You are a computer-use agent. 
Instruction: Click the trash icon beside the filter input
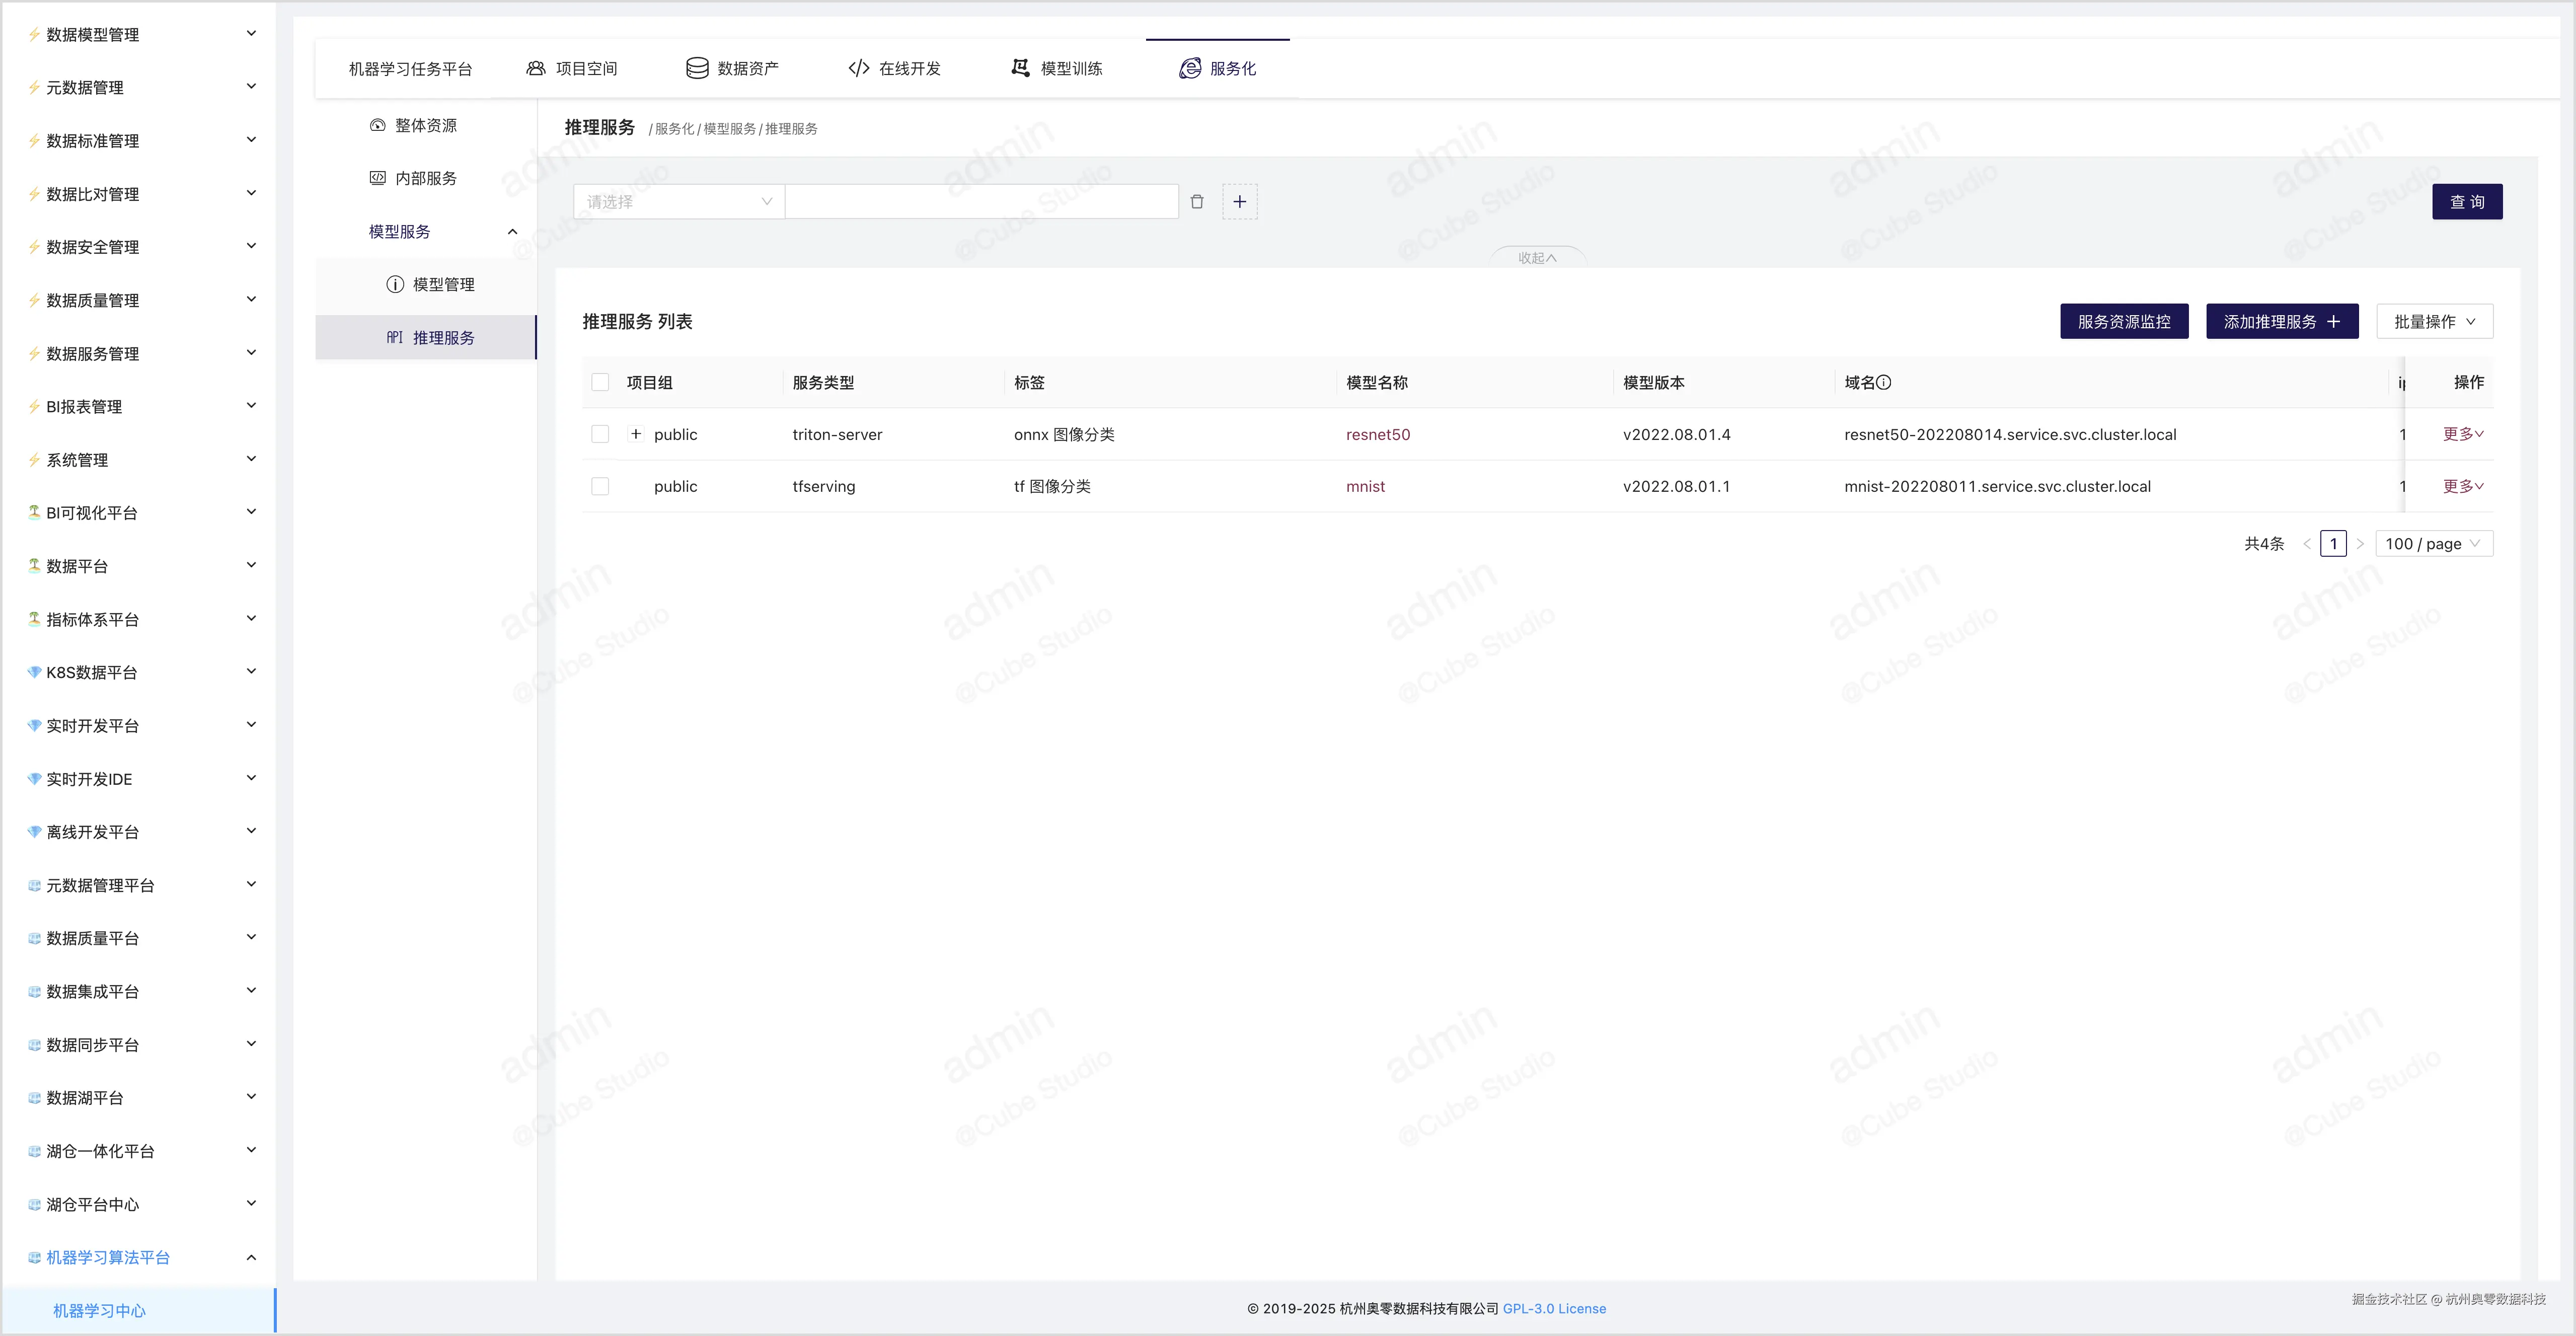pyautogui.click(x=1196, y=202)
